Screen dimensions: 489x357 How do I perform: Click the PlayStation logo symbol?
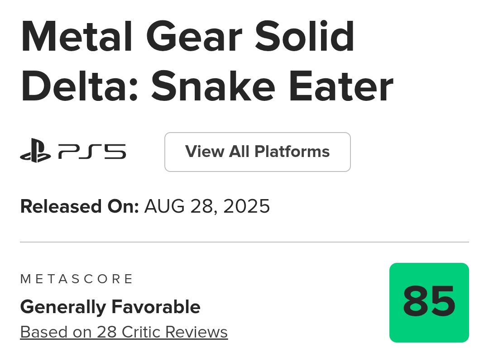[35, 152]
